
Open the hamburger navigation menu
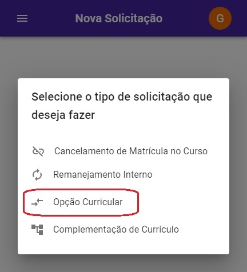click(x=22, y=18)
